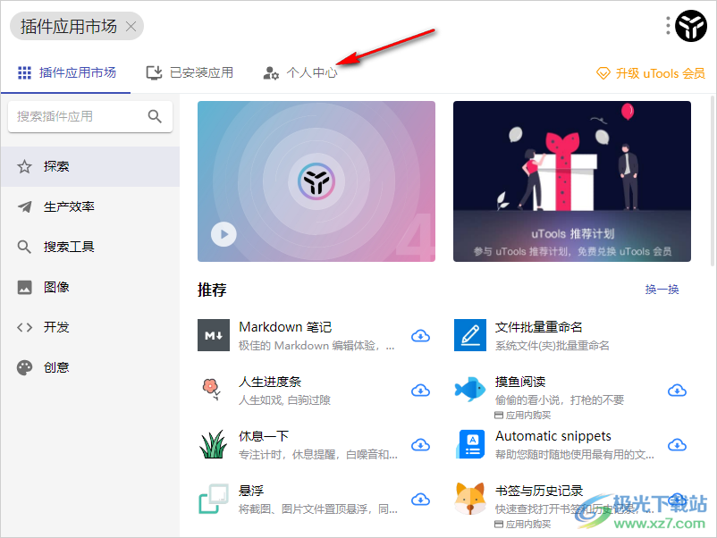Click the 摸鱼阅读 blue fish icon
The height and width of the screenshot is (538, 717).
470,390
